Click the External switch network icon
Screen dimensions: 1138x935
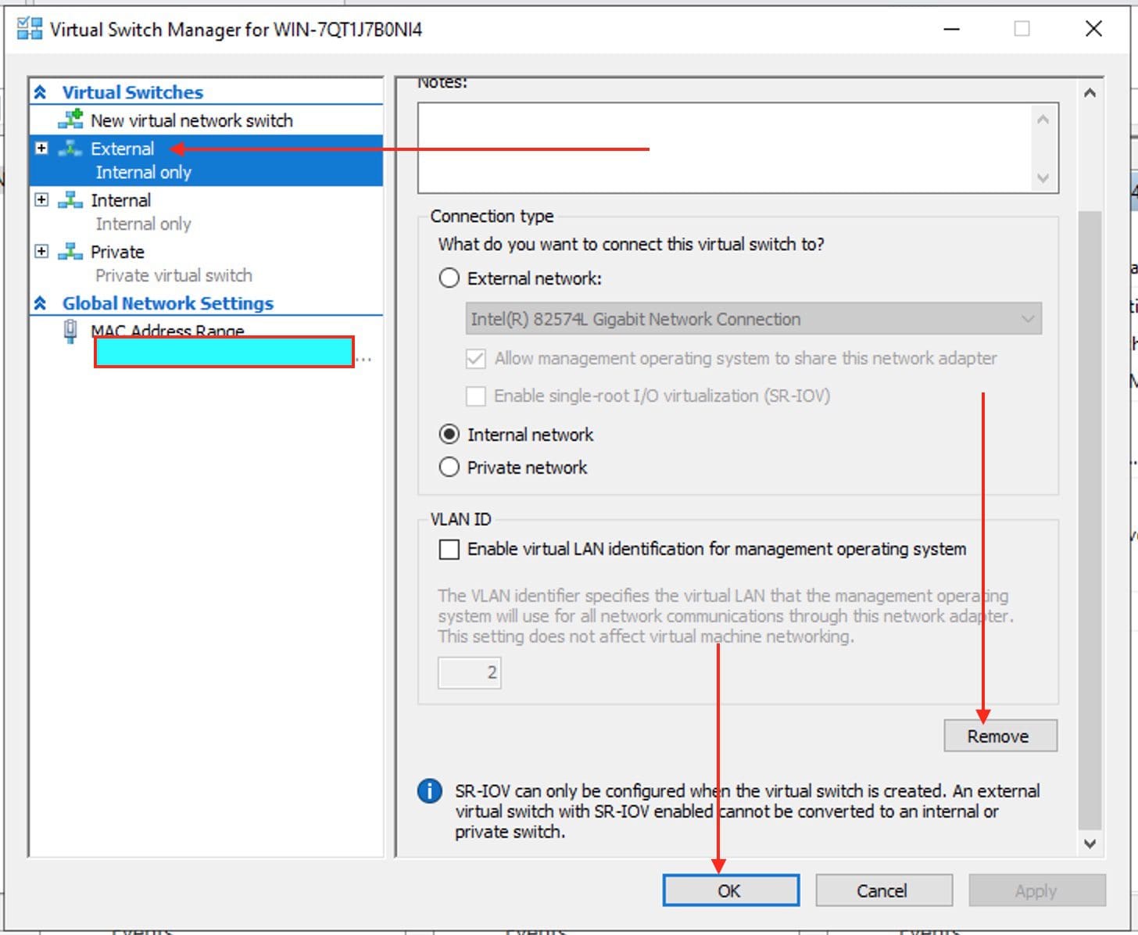pos(70,149)
